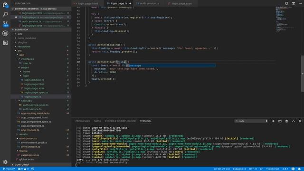
Task: Kill the terminal with trash icon
Action: (x=286, y=121)
